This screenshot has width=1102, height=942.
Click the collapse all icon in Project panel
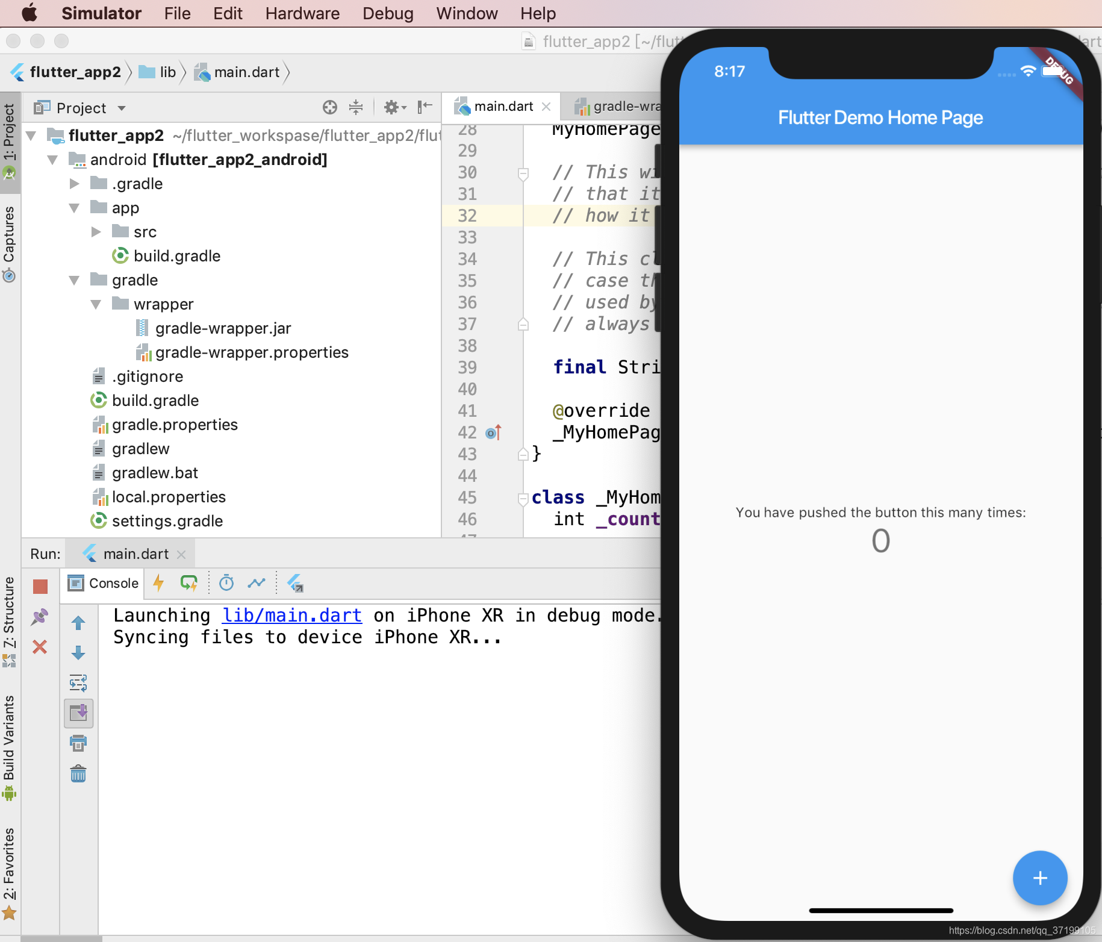click(356, 107)
